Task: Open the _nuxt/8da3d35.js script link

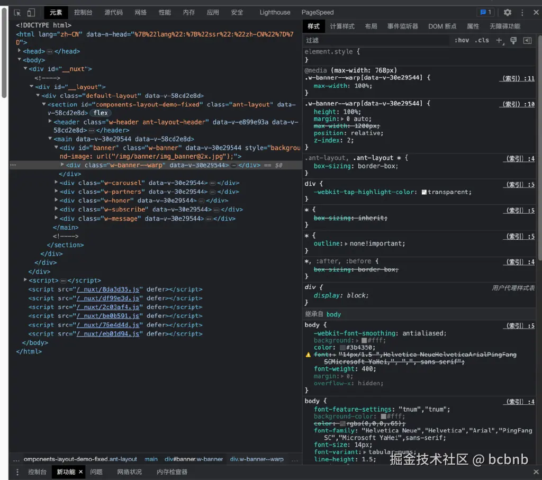Action: 108,289
